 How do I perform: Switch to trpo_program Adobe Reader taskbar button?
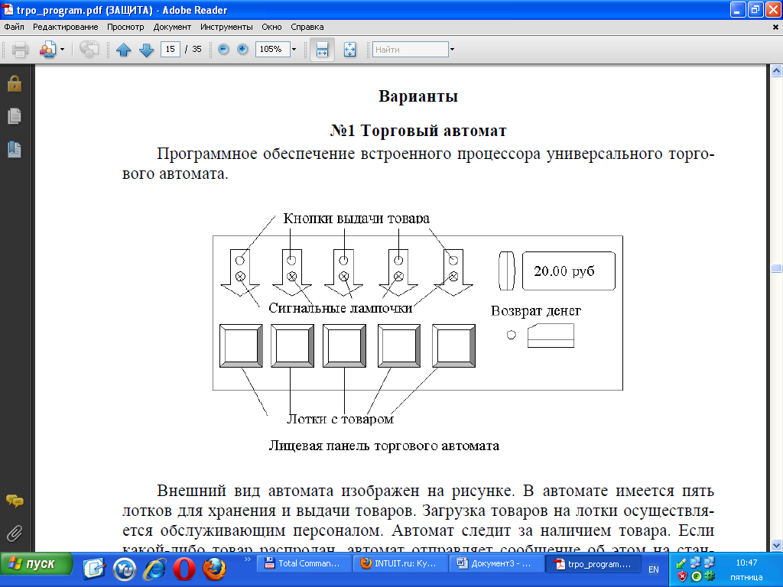click(x=593, y=563)
